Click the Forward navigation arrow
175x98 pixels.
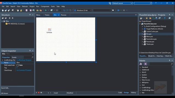124,10
